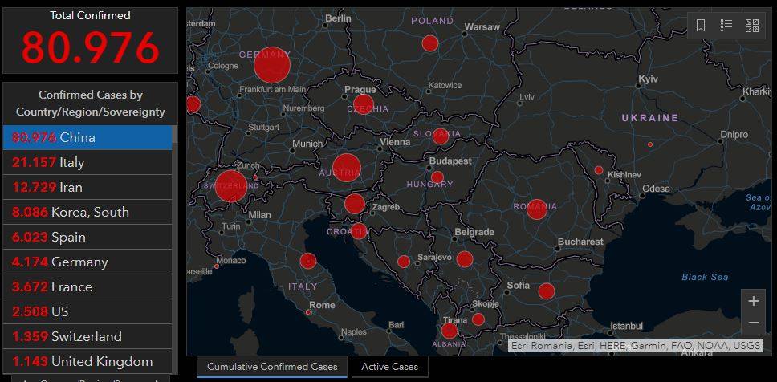Switch to Cumulative Confirmed Cases tab

pyautogui.click(x=272, y=367)
